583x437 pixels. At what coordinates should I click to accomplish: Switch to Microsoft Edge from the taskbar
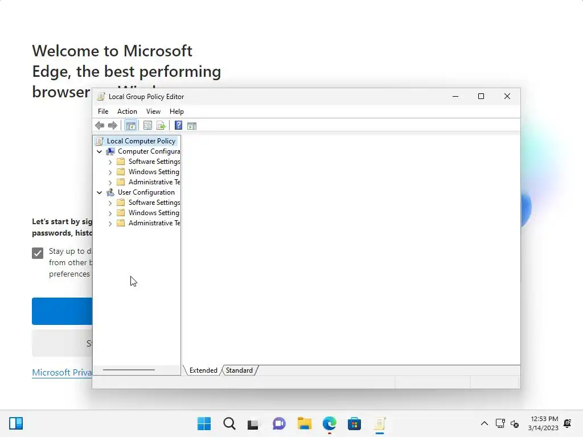pyautogui.click(x=329, y=423)
